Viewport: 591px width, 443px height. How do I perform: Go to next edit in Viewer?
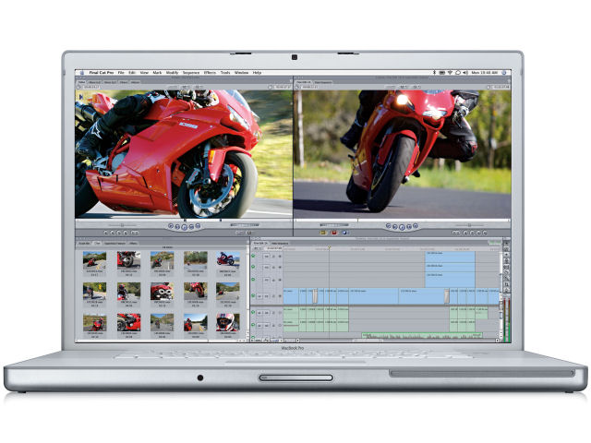[198, 226]
